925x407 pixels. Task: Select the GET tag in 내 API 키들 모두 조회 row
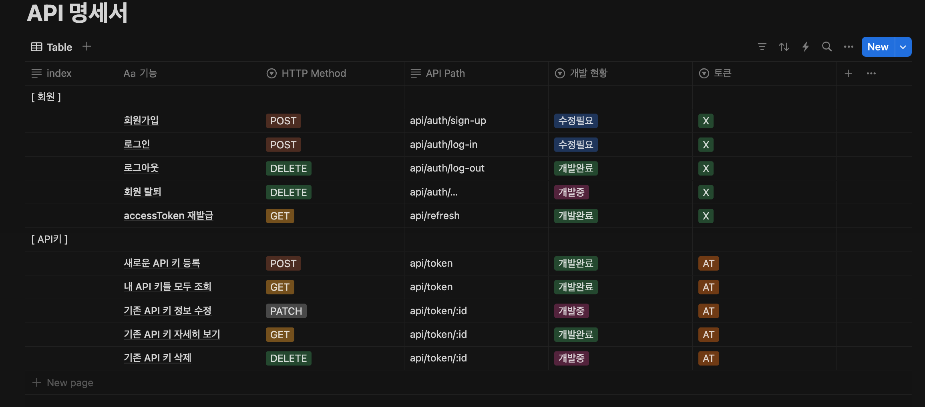pos(280,287)
